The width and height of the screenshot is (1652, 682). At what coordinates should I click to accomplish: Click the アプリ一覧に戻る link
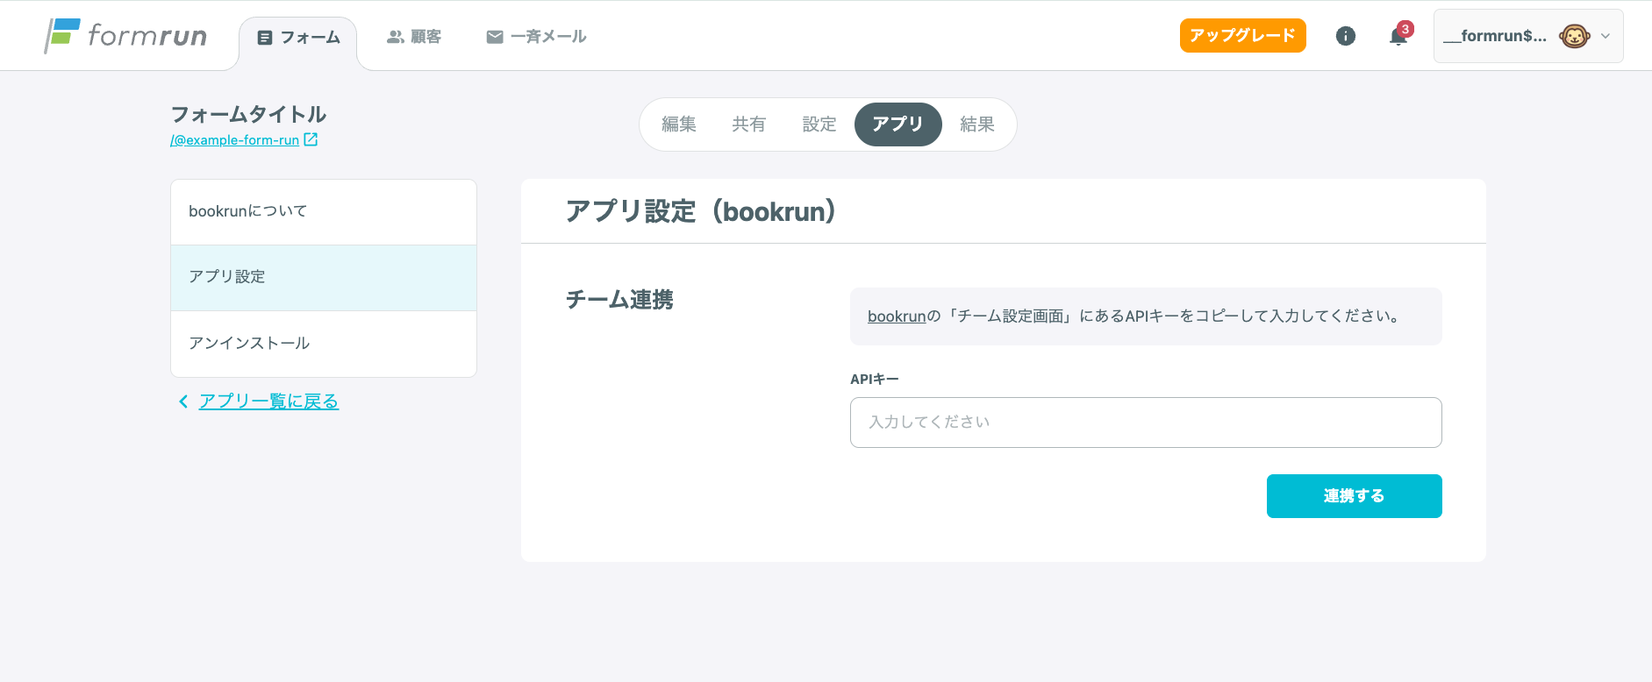[x=268, y=401]
